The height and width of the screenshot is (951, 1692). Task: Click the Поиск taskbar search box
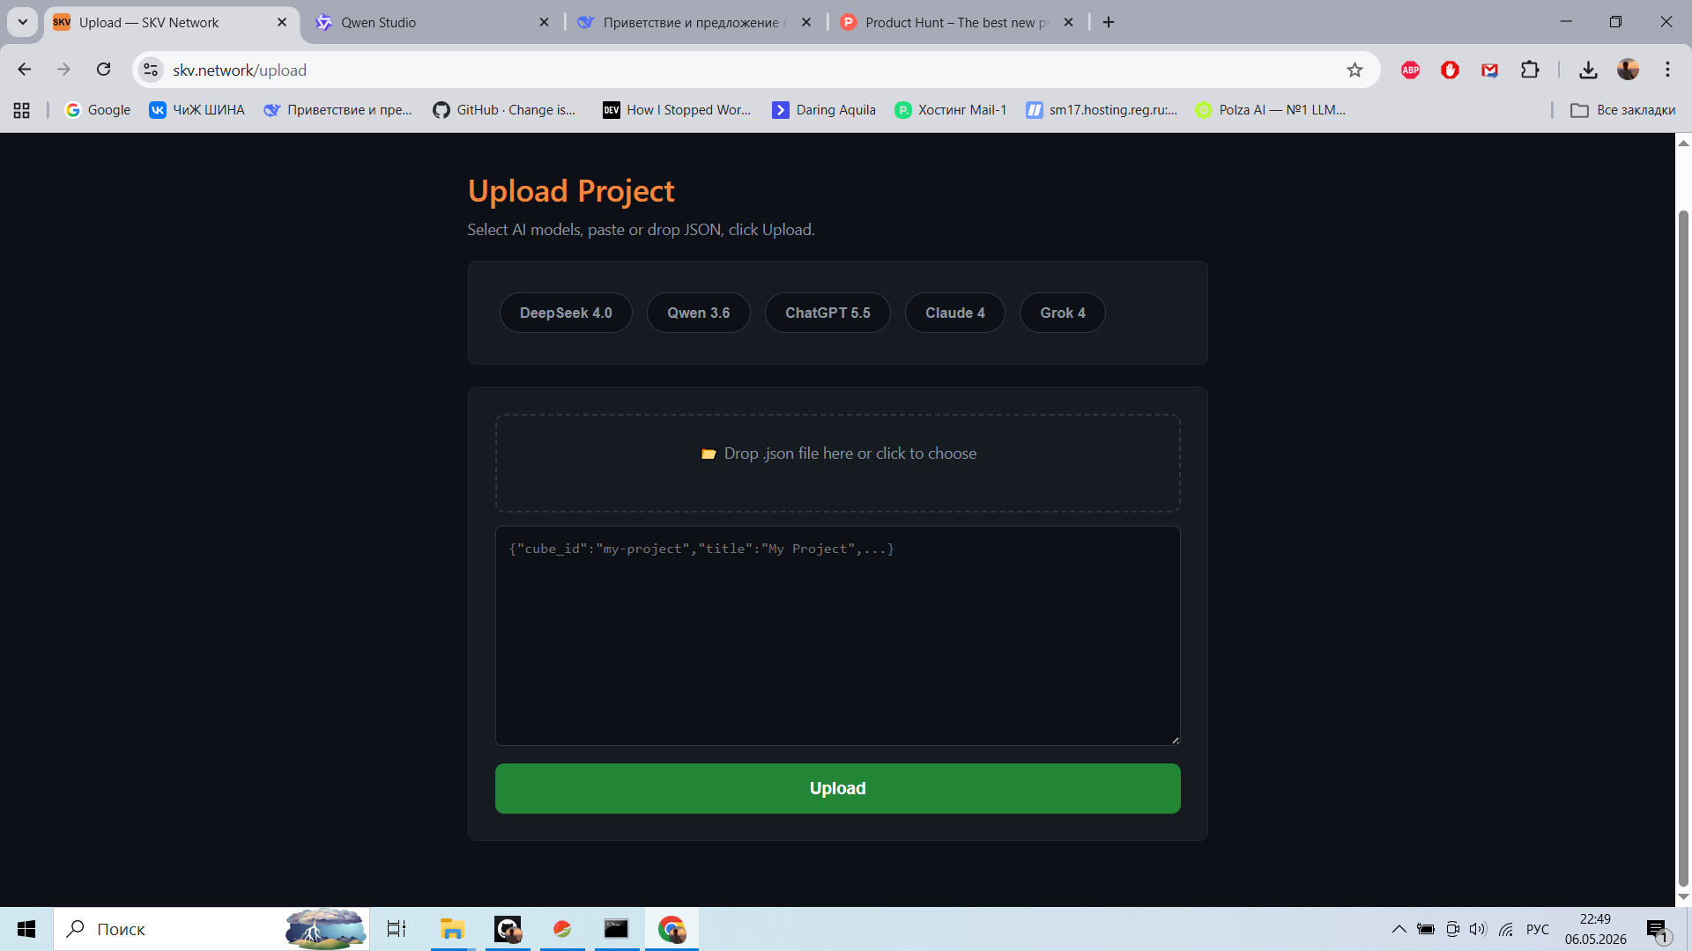(x=211, y=929)
